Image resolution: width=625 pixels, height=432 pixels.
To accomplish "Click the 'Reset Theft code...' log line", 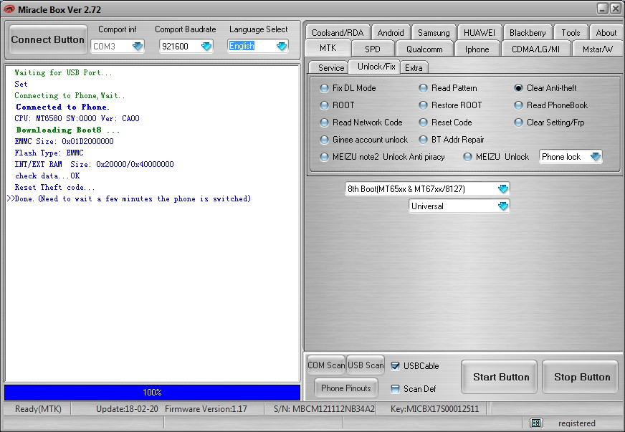I will (x=54, y=187).
